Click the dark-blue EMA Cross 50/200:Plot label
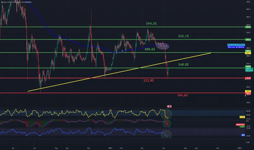Viewport: 254px width, 150px height. (236, 47)
